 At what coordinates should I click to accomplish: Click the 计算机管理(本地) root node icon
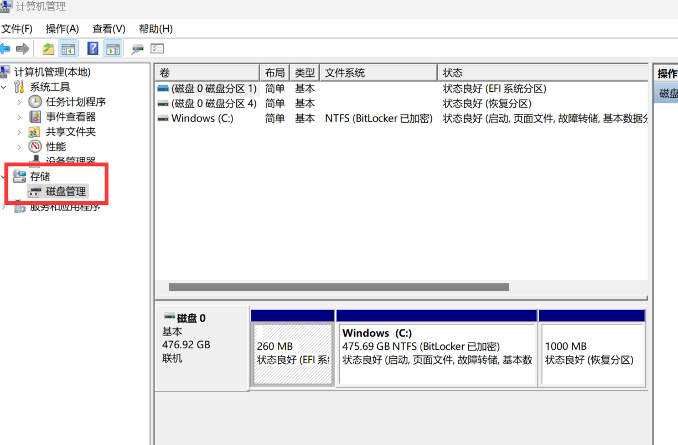pyautogui.click(x=5, y=72)
